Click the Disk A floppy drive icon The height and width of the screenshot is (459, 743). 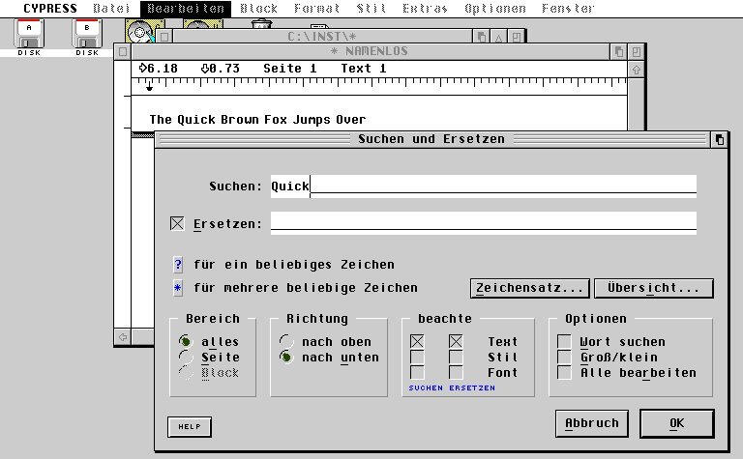coord(29,34)
